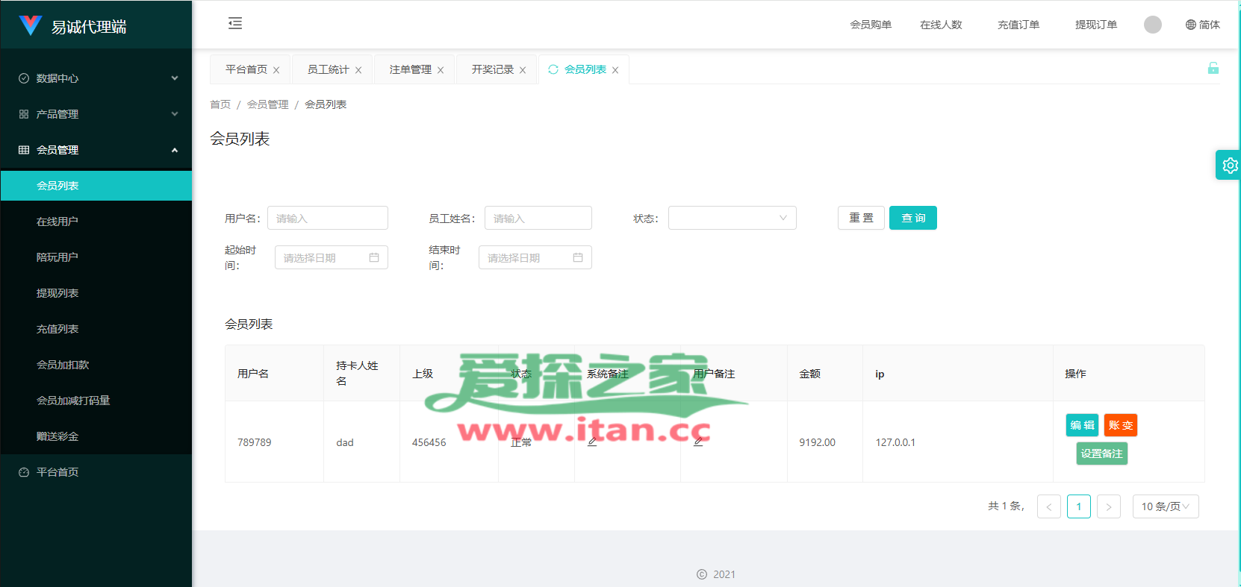Edit the user remark pencil icon
Screen dimensions: 1241x587
tap(698, 442)
